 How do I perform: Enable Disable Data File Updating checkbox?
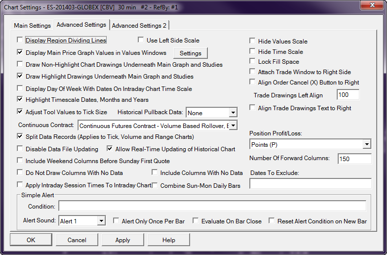[20, 148]
